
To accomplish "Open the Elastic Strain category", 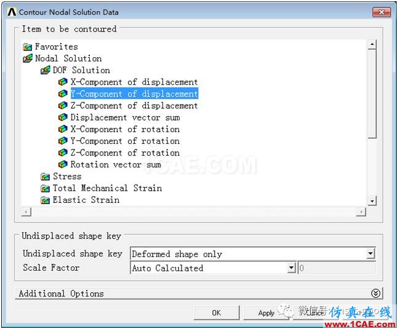I will pos(86,200).
